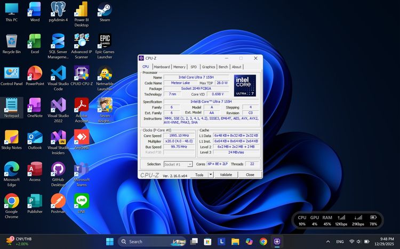Select the pgAdmin 4 desktop shortcut
This screenshot has width=400, height=249.
[58, 12]
